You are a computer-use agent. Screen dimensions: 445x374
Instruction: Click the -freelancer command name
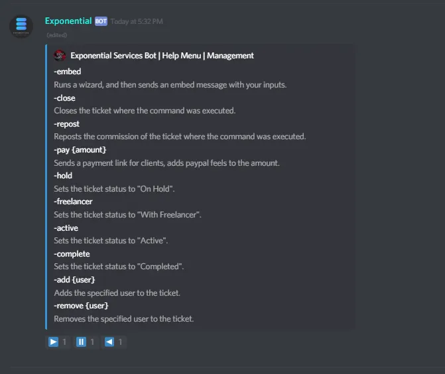coord(73,202)
